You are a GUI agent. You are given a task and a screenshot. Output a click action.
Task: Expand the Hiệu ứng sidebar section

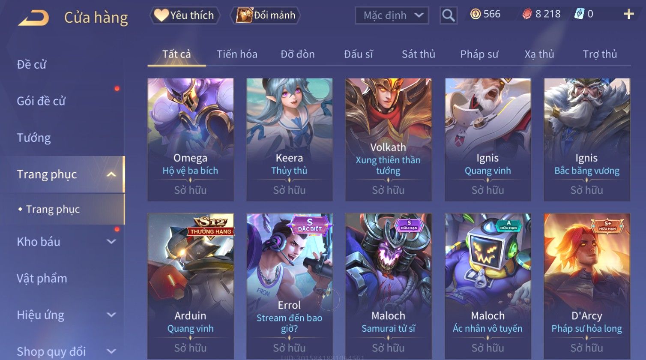tap(111, 315)
